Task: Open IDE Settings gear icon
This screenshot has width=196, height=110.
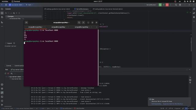Action: coord(180,5)
